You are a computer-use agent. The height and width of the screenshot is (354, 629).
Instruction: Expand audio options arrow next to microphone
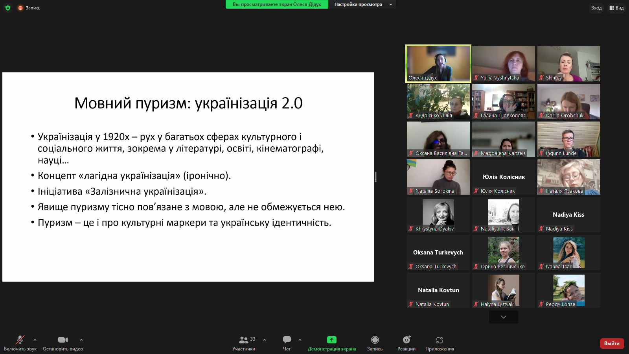coord(35,340)
